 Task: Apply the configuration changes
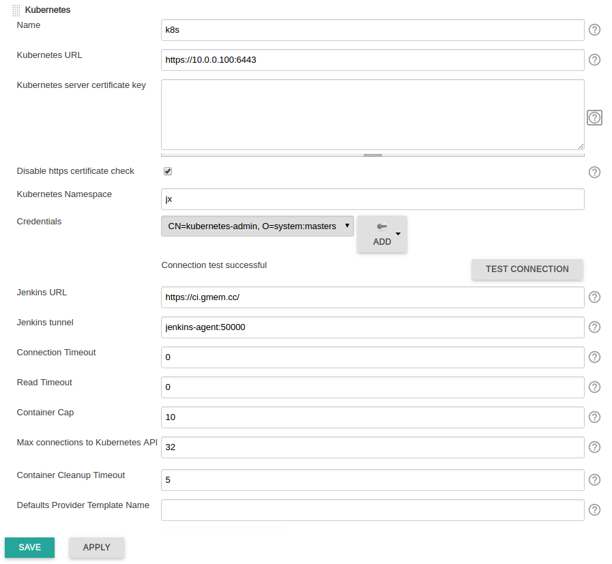point(97,548)
